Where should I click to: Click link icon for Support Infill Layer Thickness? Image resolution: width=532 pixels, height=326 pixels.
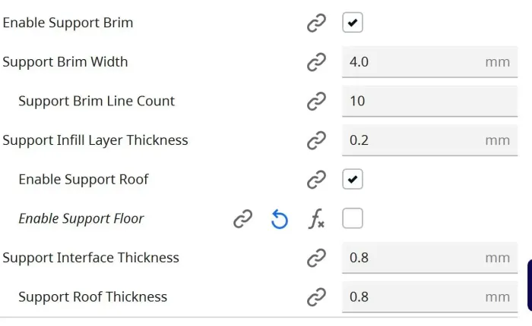(316, 140)
